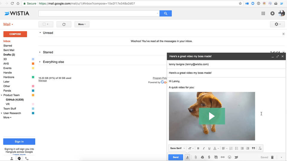Attach files with the paperclip icon
Image resolution: width=287 pixels, height=161 pixels.
pyautogui.click(x=196, y=157)
